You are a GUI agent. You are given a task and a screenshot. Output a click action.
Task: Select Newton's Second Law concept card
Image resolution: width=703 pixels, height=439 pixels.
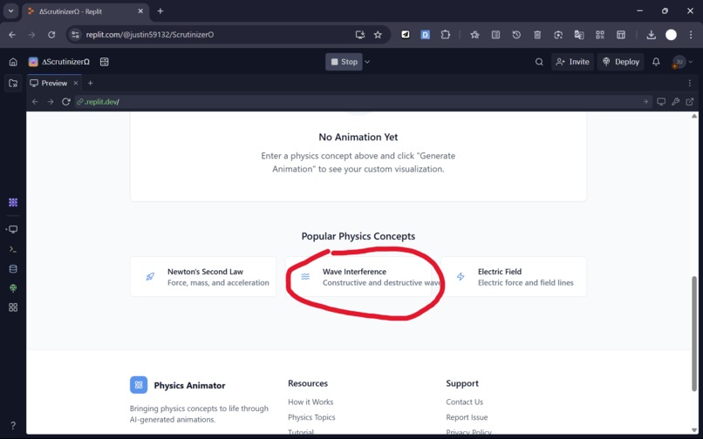(203, 277)
